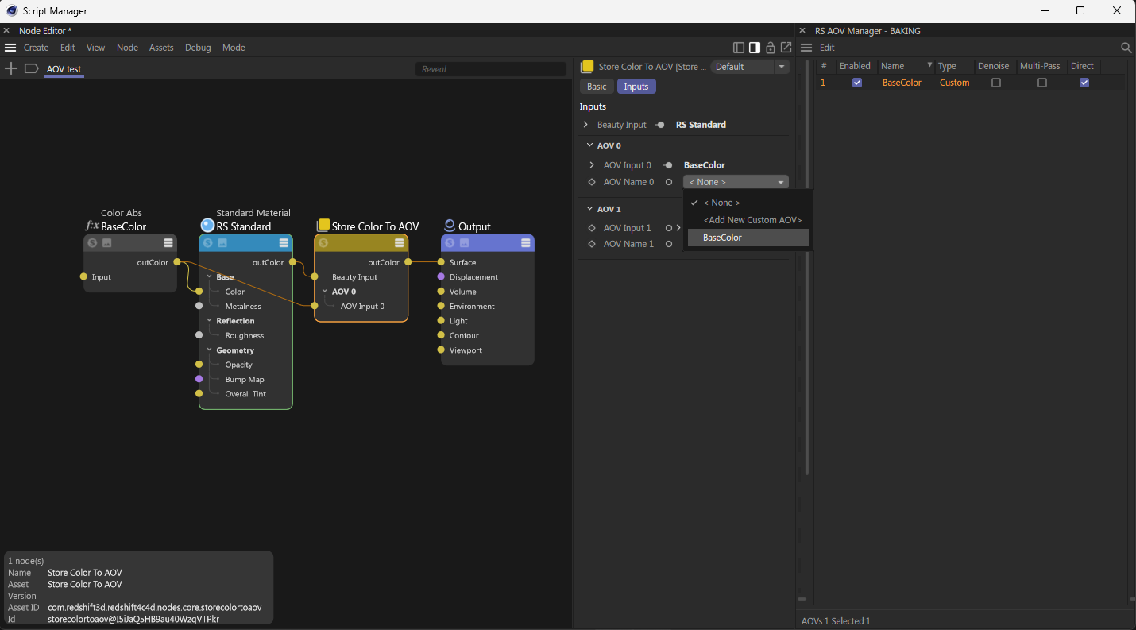
Task: Open the Default preset dropdown
Action: click(x=750, y=67)
